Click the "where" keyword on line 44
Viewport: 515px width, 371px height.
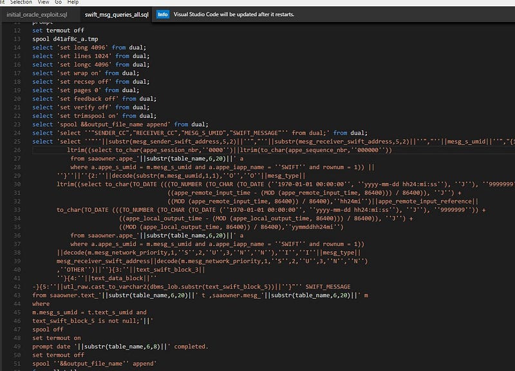[x=41, y=303]
